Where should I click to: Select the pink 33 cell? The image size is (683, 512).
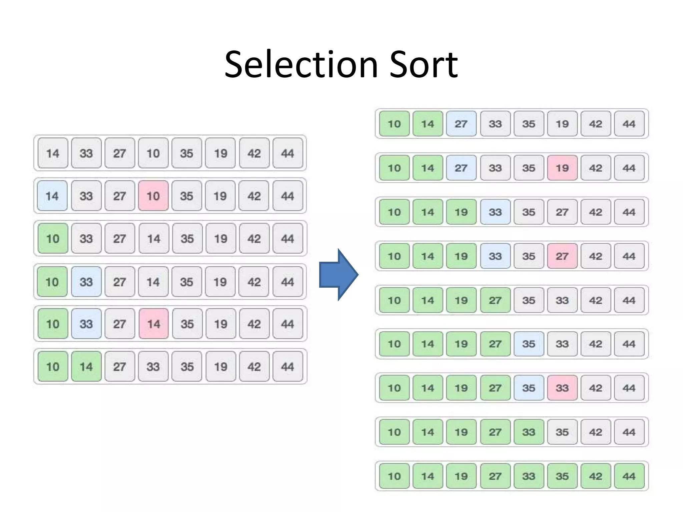[x=562, y=388]
